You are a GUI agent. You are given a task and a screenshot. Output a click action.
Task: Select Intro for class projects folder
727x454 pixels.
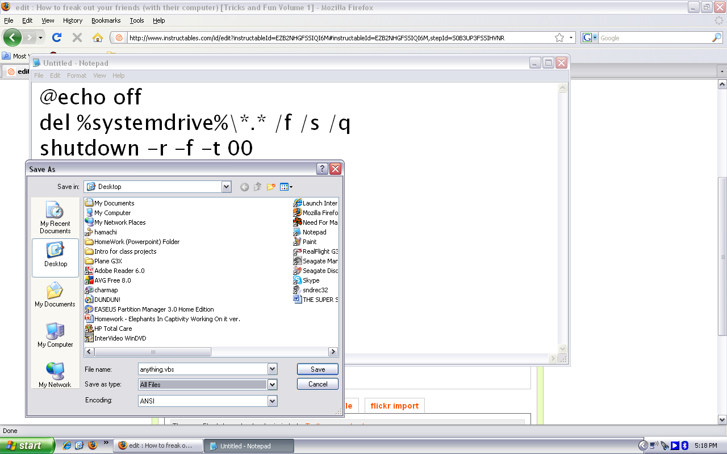coord(120,251)
